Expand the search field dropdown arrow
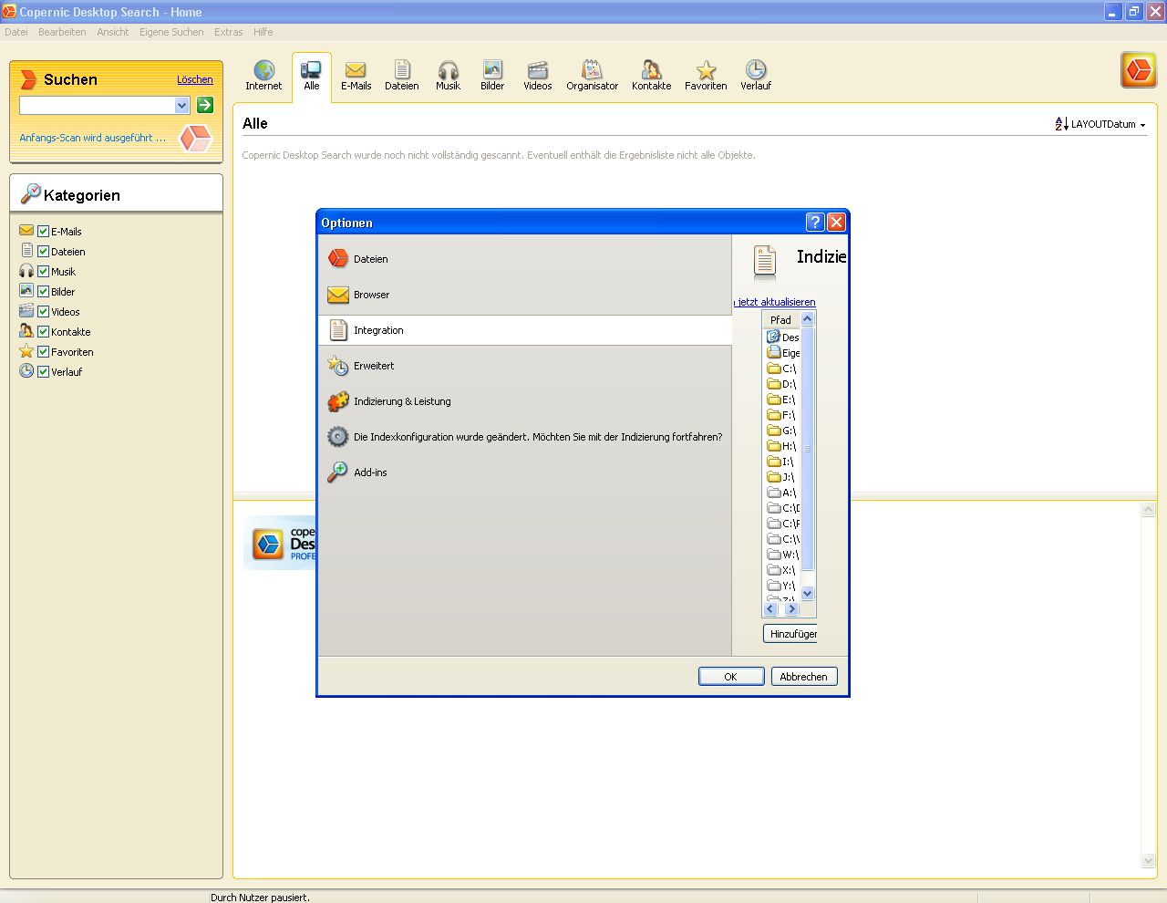Image resolution: width=1167 pixels, height=903 pixels. (181, 105)
